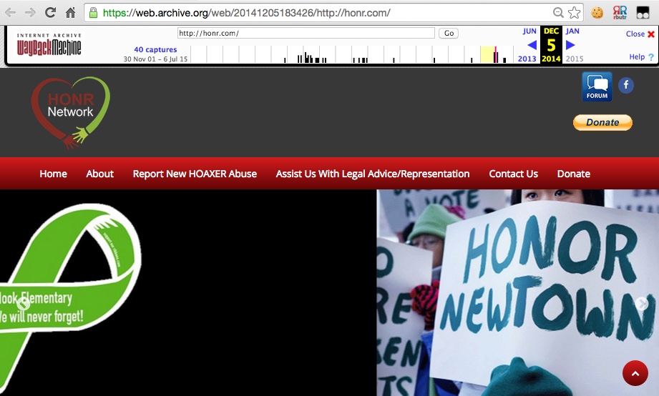This screenshot has height=396, width=659.
Task: Open the Home menu item
Action: [54, 174]
